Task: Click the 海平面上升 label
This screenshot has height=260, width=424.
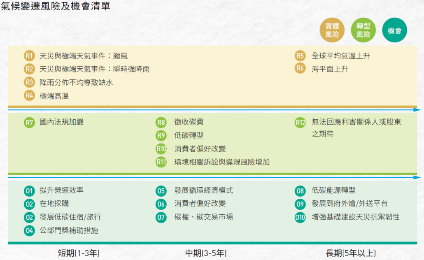Action: [330, 69]
